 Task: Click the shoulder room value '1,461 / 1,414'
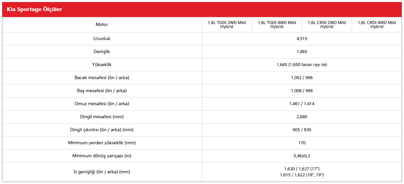tap(302, 104)
